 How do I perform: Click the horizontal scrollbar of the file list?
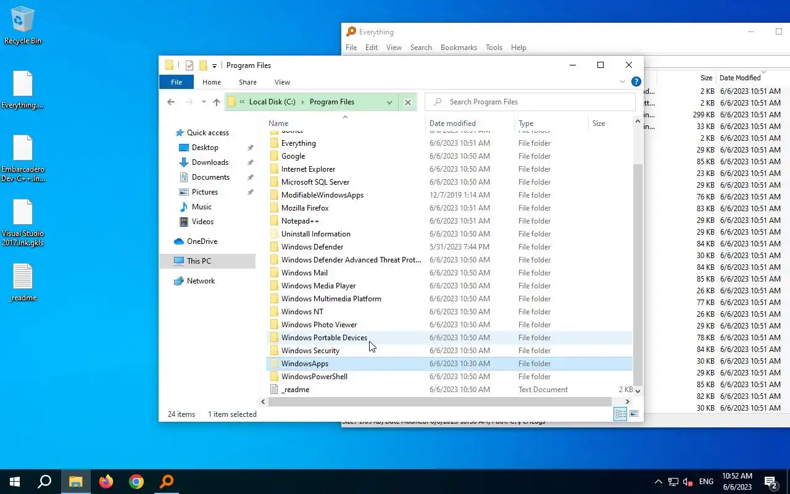tap(439, 401)
